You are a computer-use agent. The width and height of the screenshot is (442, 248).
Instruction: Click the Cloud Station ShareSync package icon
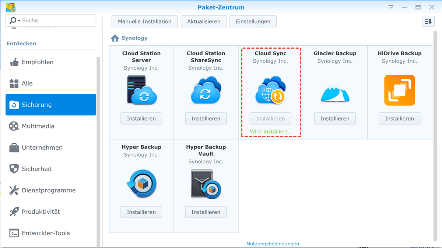(206, 90)
